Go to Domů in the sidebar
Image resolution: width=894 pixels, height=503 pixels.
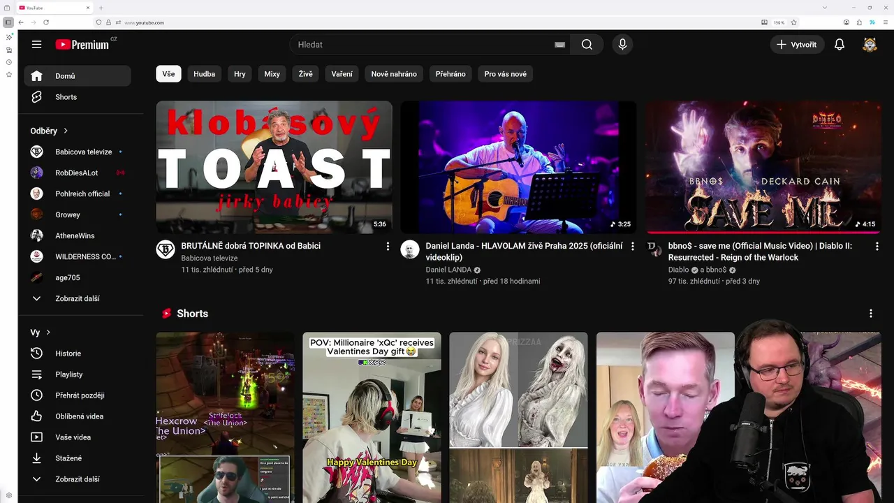coord(77,76)
